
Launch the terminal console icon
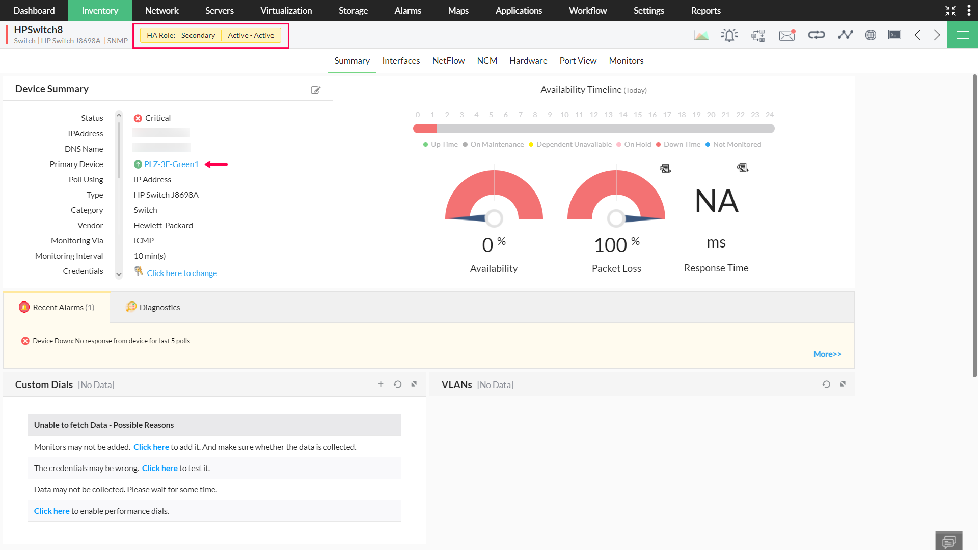[x=894, y=35]
